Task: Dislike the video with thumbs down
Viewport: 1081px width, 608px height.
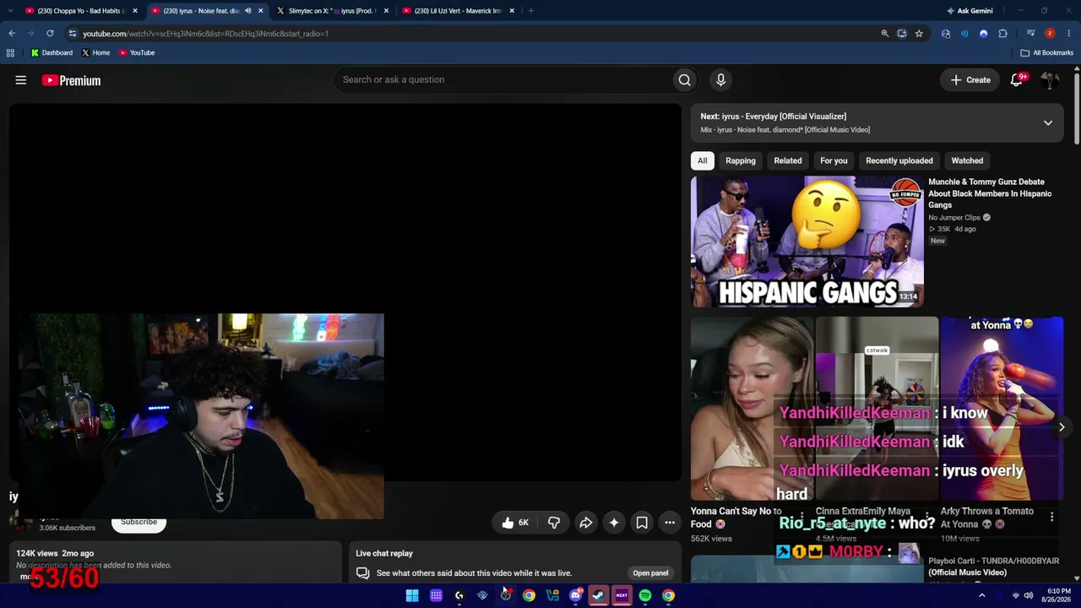Action: [554, 523]
